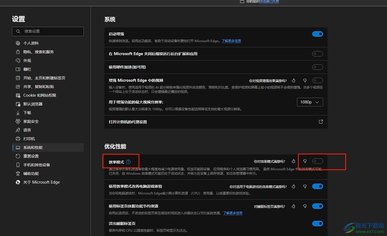
Task: Click the help question mark next to 效率模式
Action: [x=128, y=162]
